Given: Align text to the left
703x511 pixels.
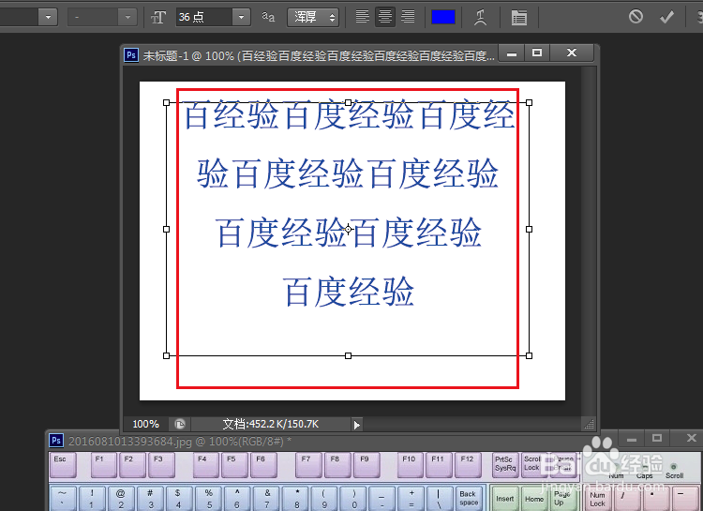Looking at the screenshot, I should [362, 17].
